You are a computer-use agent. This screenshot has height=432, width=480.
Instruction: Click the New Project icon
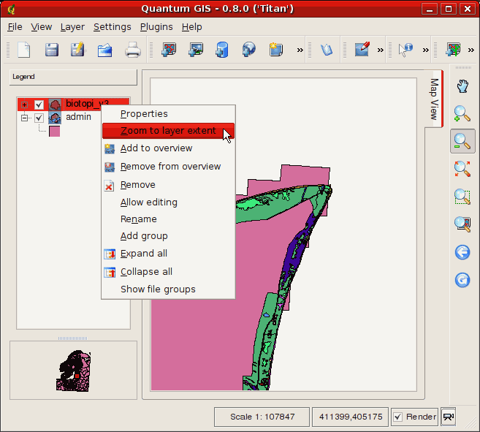pyautogui.click(x=23, y=50)
